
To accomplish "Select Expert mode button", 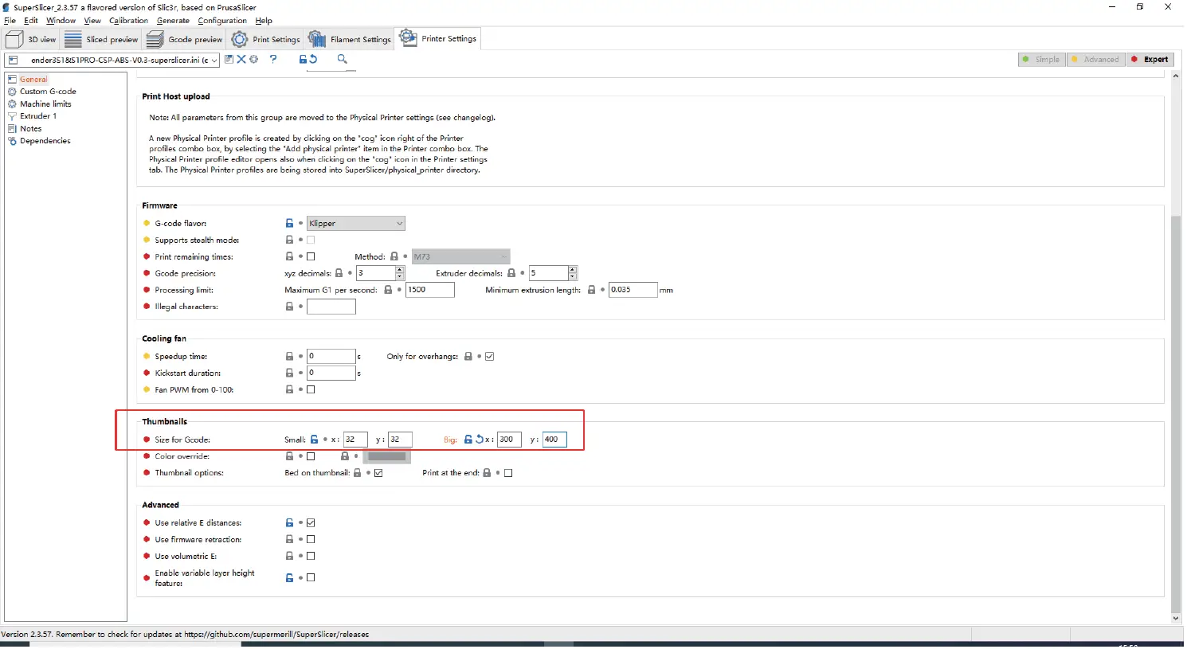I will (x=1150, y=60).
